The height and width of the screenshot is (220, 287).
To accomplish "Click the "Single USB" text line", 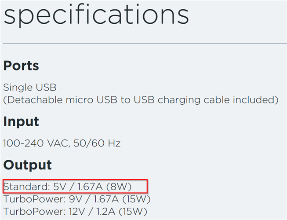I will coord(30,87).
